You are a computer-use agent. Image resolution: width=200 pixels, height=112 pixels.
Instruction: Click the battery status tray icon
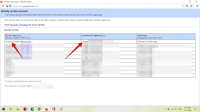169,109
